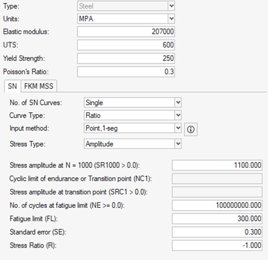Click the UTS value field
The width and height of the screenshot is (268, 260).
pos(126,45)
